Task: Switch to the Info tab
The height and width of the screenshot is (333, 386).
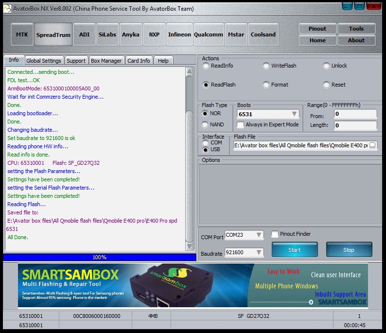Action: [14, 60]
